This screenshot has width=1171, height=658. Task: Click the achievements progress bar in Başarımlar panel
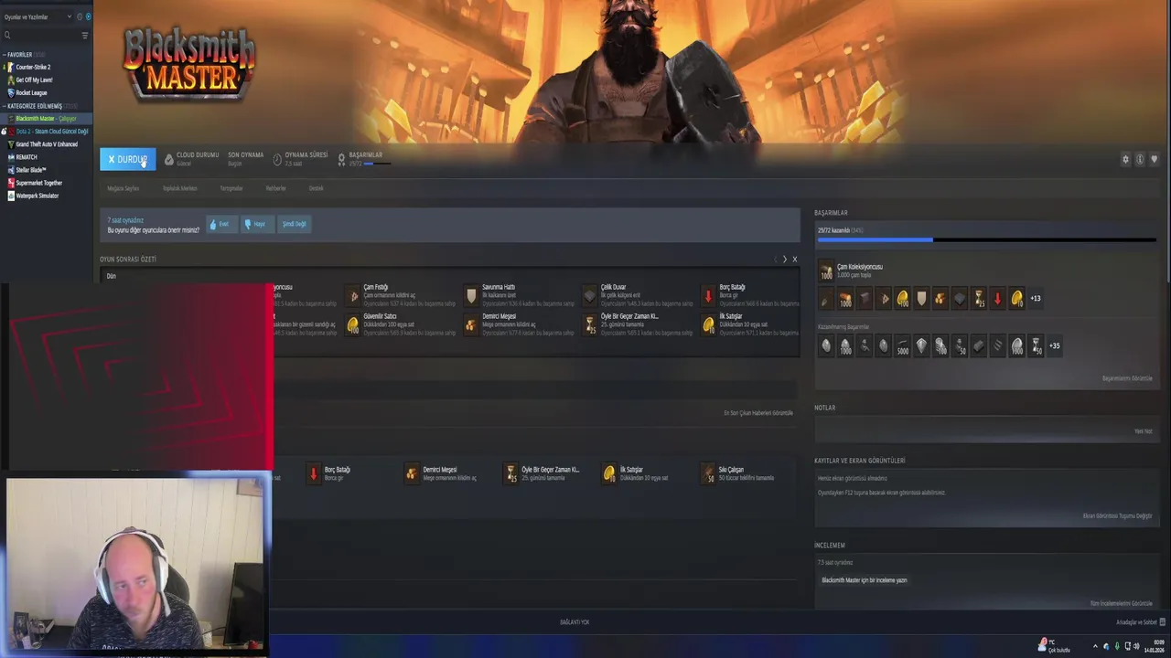click(986, 239)
